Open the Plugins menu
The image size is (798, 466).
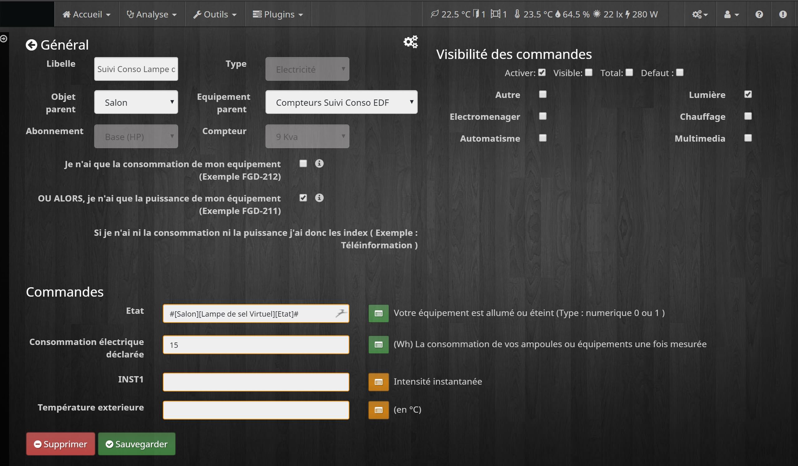[x=278, y=14]
